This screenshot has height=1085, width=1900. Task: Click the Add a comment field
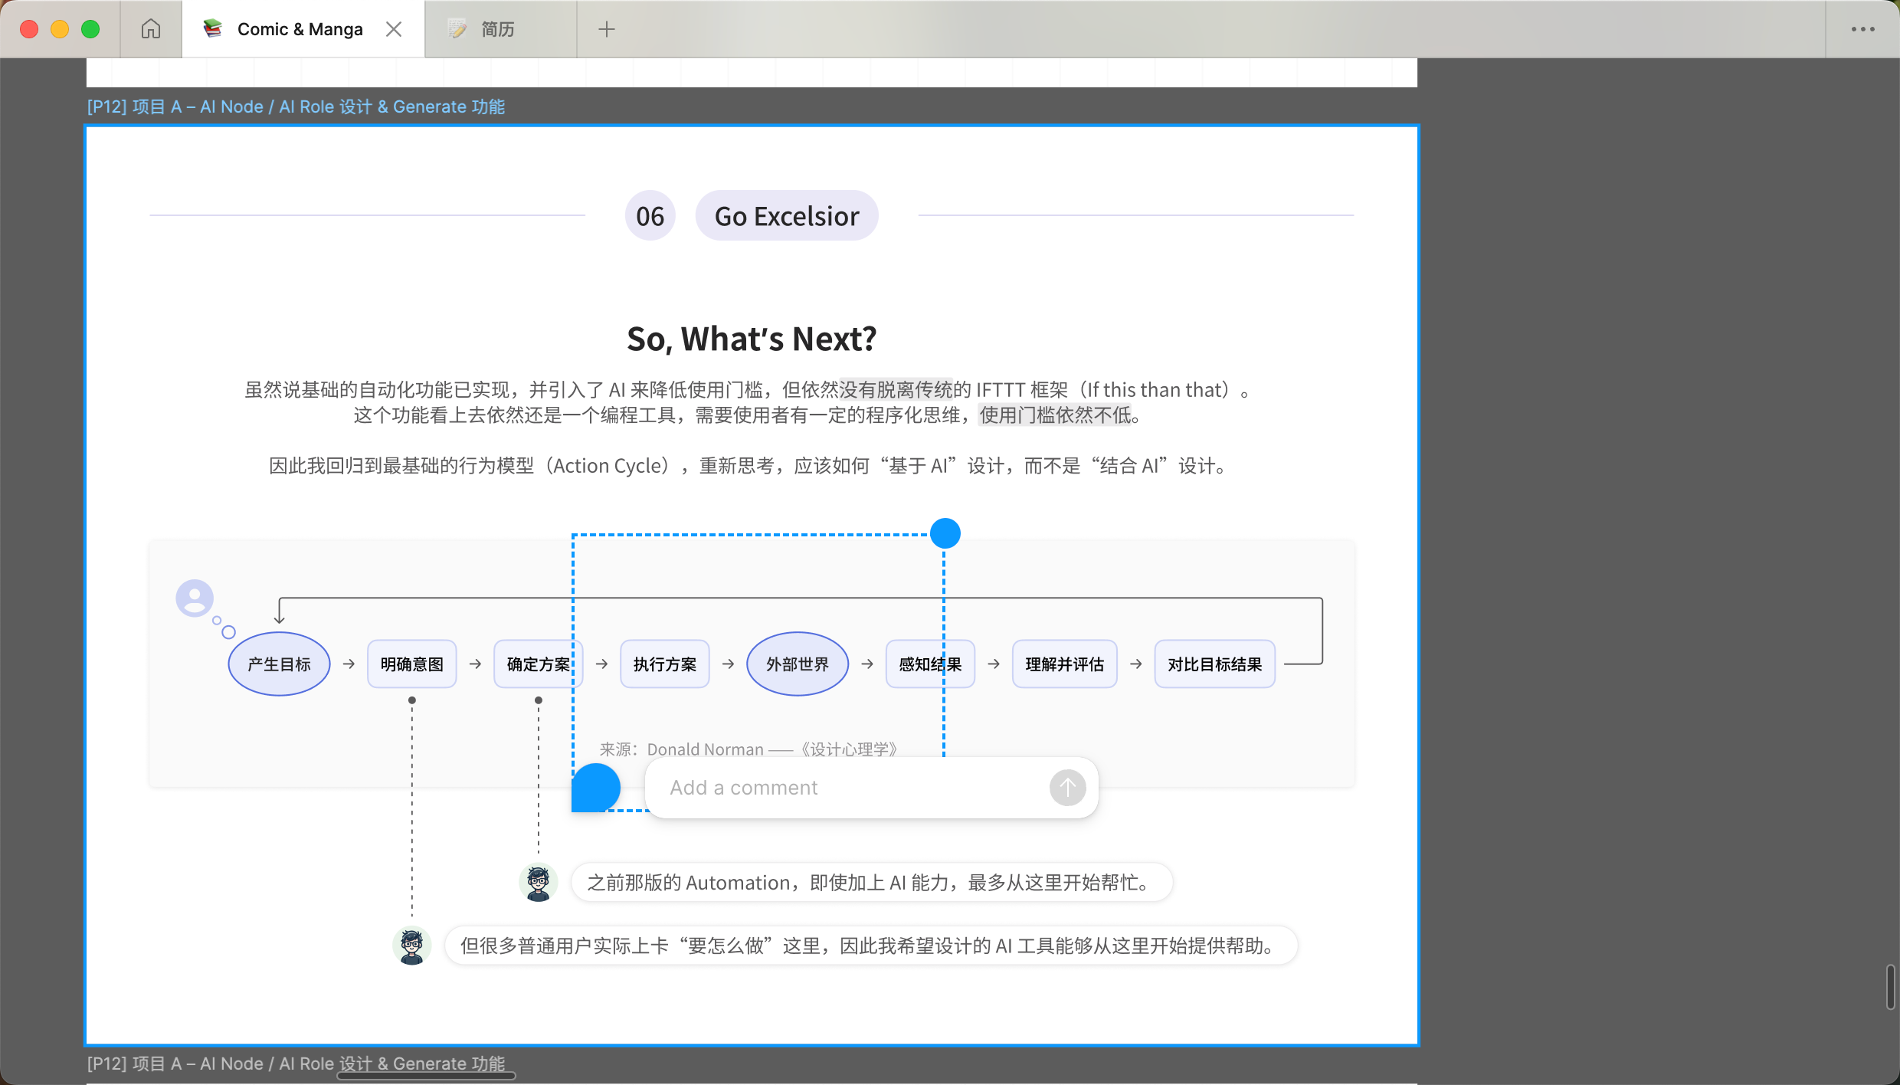850,788
